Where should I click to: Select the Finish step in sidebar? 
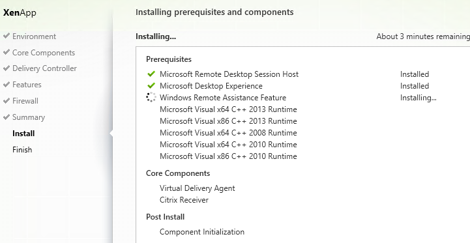[22, 150]
